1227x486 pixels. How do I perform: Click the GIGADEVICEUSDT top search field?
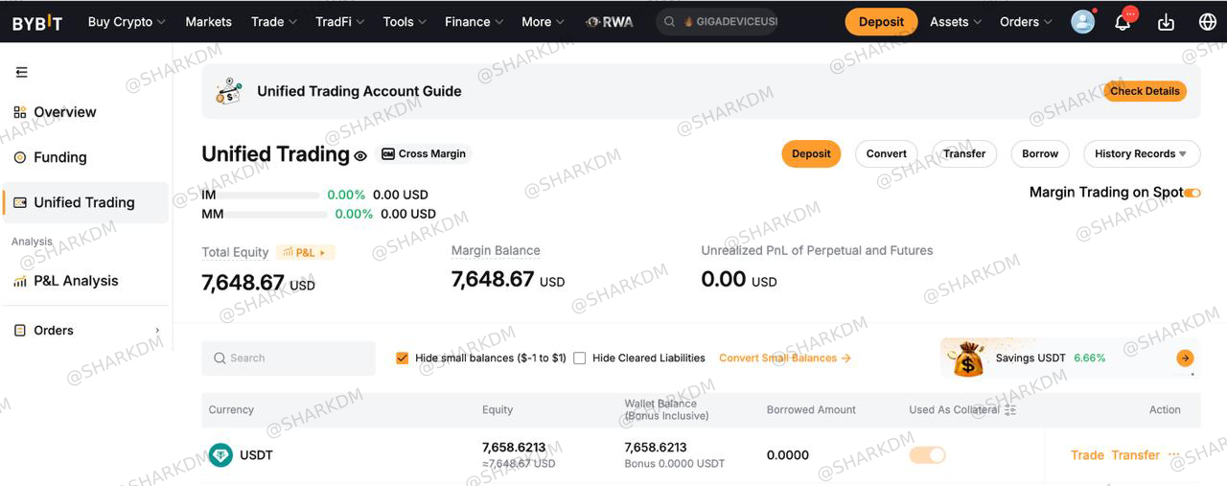pyautogui.click(x=716, y=22)
